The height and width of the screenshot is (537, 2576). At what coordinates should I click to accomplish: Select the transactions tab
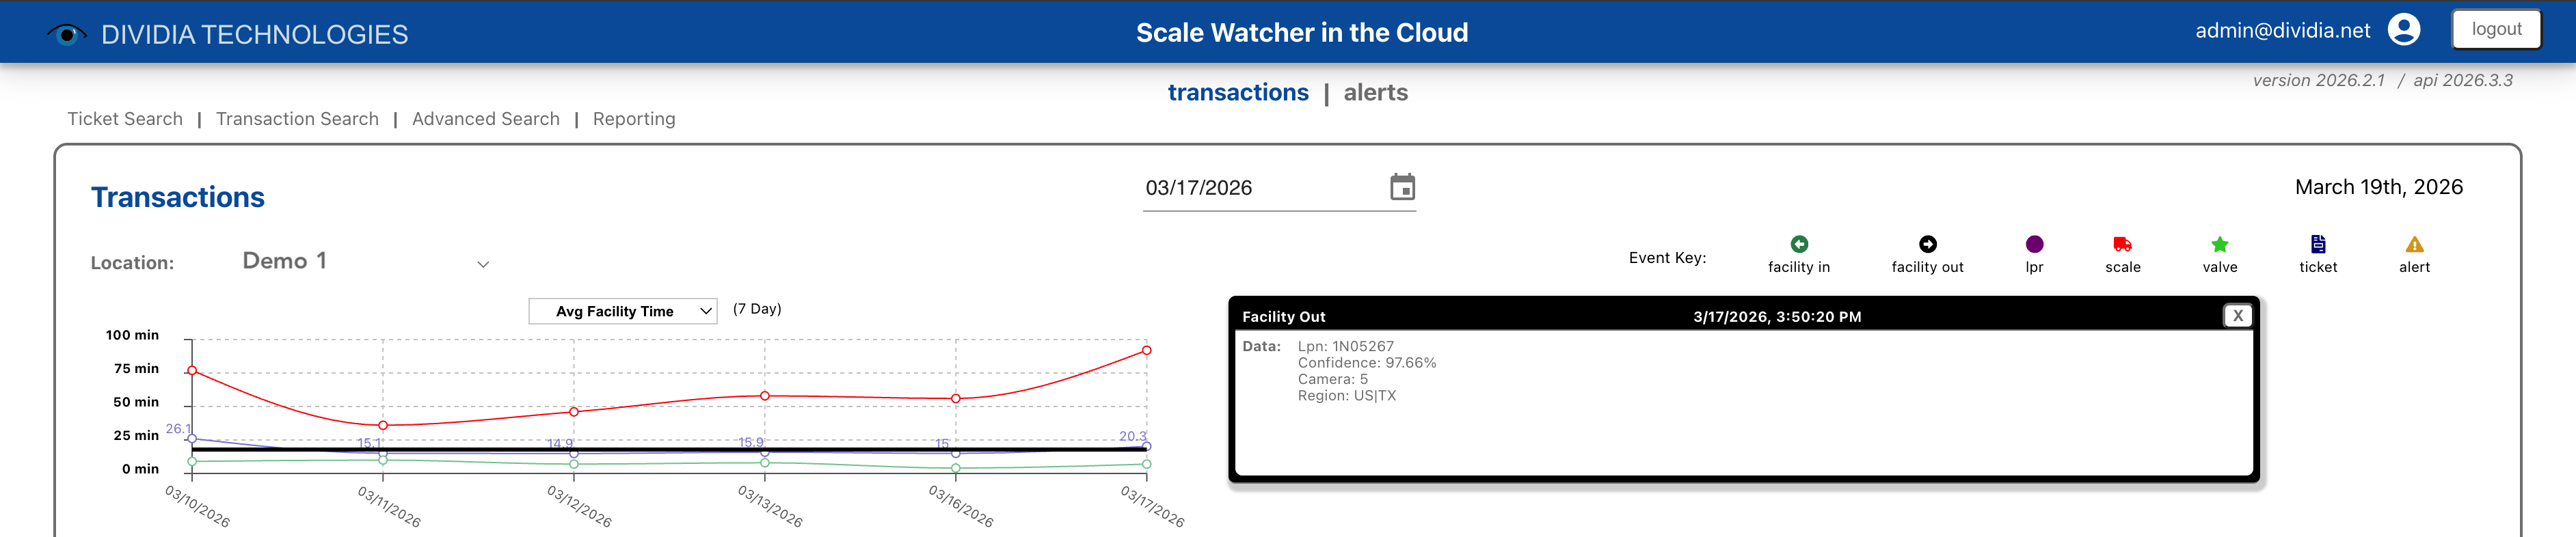pos(1237,92)
